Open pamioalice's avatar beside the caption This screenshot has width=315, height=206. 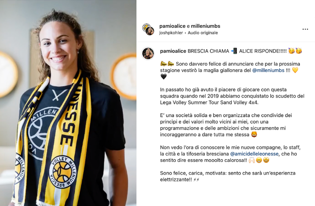point(148,53)
